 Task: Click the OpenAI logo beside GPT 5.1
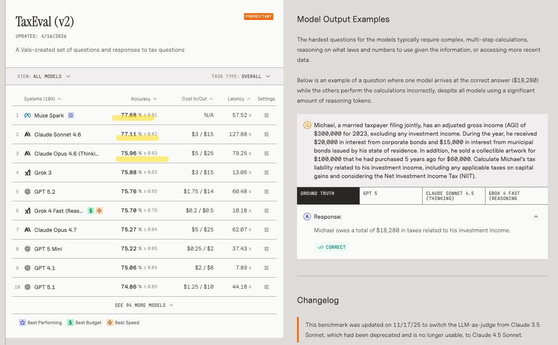pos(28,287)
